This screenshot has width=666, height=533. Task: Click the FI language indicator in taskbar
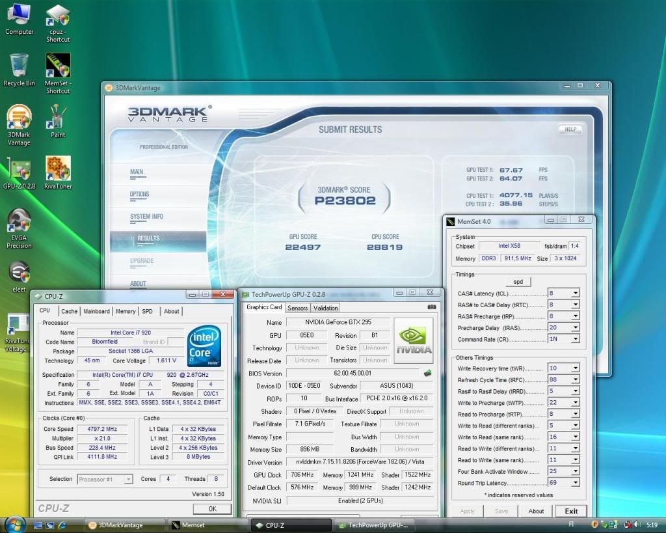(x=571, y=524)
